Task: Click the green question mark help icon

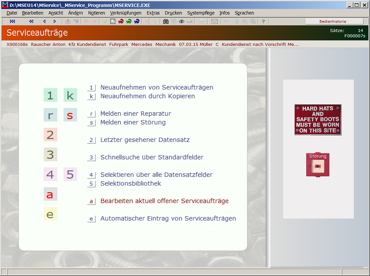Action: click(263, 21)
